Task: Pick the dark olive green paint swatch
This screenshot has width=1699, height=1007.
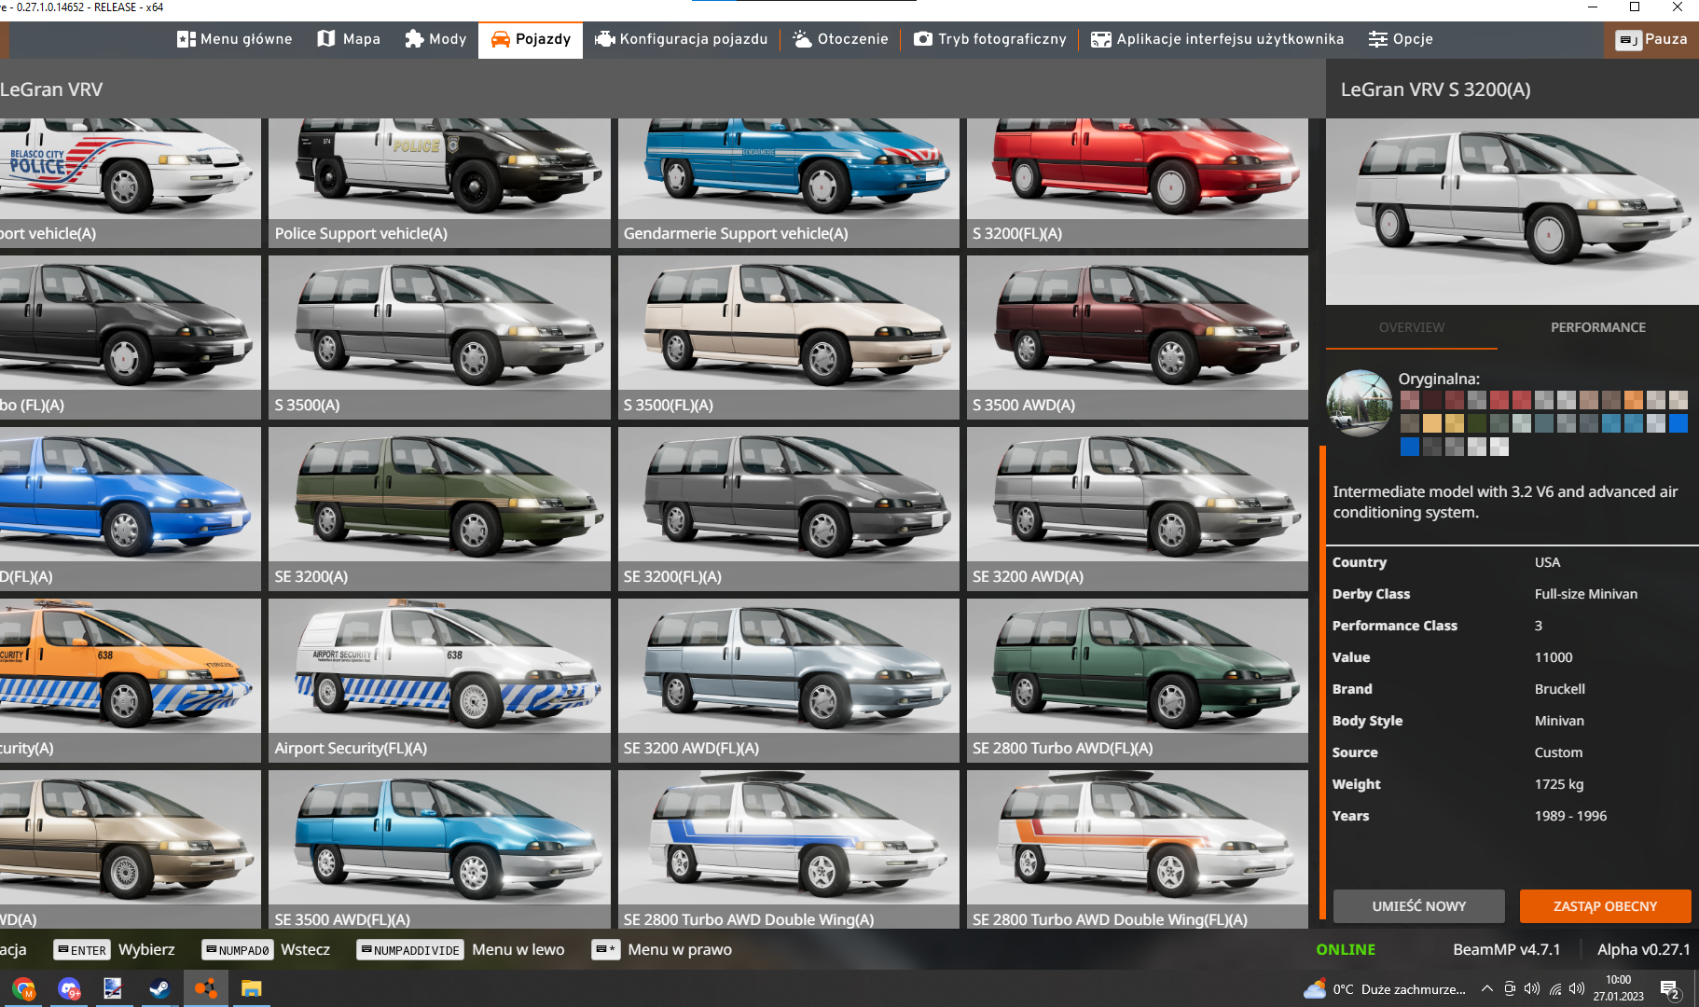Action: [1477, 423]
